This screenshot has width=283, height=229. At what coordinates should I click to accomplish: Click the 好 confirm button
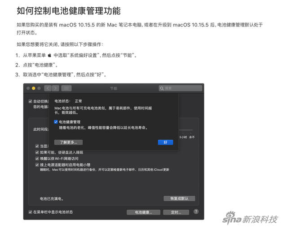pos(165,142)
